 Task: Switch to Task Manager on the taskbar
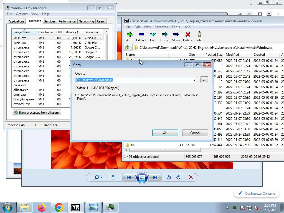pyautogui.click(x=110, y=207)
